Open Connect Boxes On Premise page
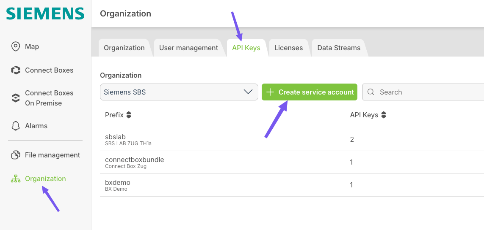 49,98
